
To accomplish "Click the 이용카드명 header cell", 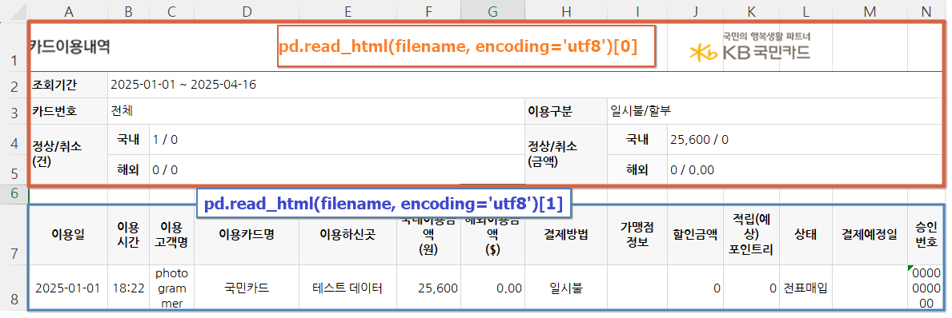I will 246,235.
